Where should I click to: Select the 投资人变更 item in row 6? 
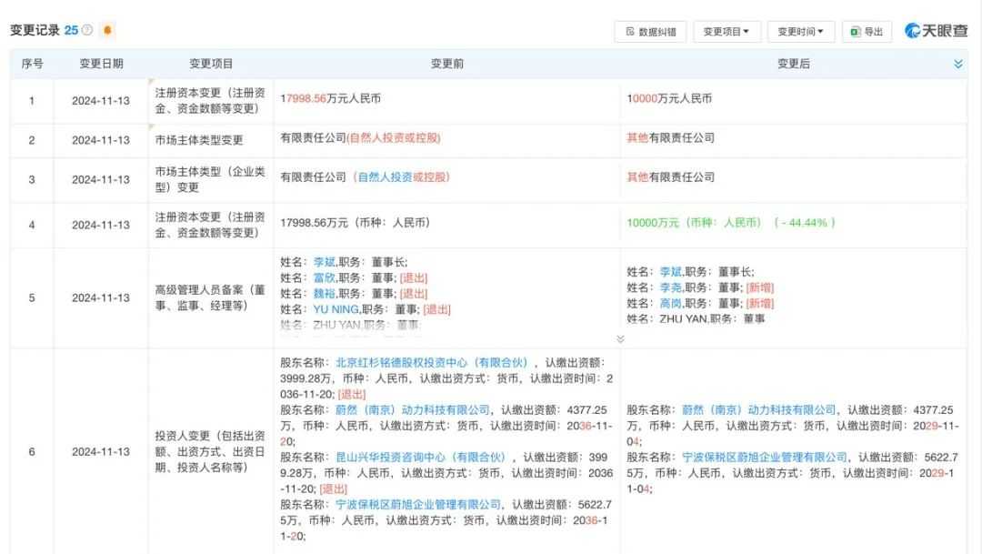(x=210, y=452)
